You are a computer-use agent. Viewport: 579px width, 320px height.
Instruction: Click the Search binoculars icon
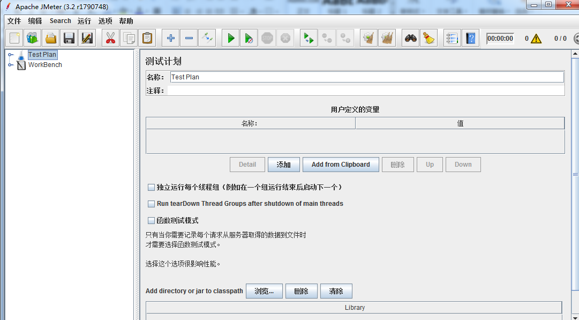[x=411, y=38]
